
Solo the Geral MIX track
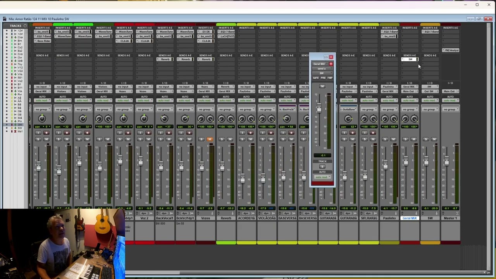(x=405, y=139)
